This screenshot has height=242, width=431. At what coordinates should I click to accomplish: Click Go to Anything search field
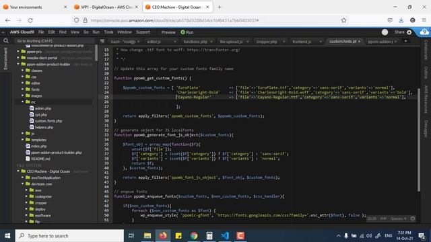click(55, 41)
